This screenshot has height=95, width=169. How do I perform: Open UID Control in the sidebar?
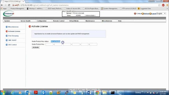12,45
